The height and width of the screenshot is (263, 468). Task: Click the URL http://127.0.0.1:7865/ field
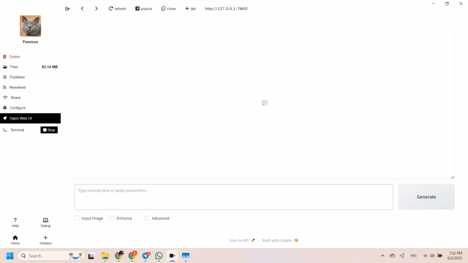tap(226, 9)
